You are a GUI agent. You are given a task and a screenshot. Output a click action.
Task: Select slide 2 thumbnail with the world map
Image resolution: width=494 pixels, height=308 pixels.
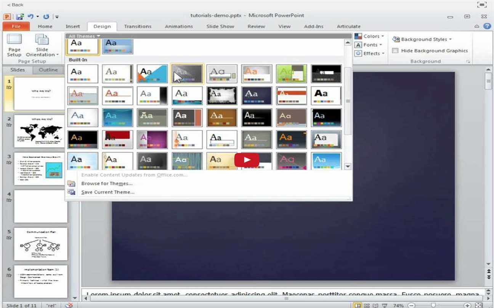[x=41, y=132]
